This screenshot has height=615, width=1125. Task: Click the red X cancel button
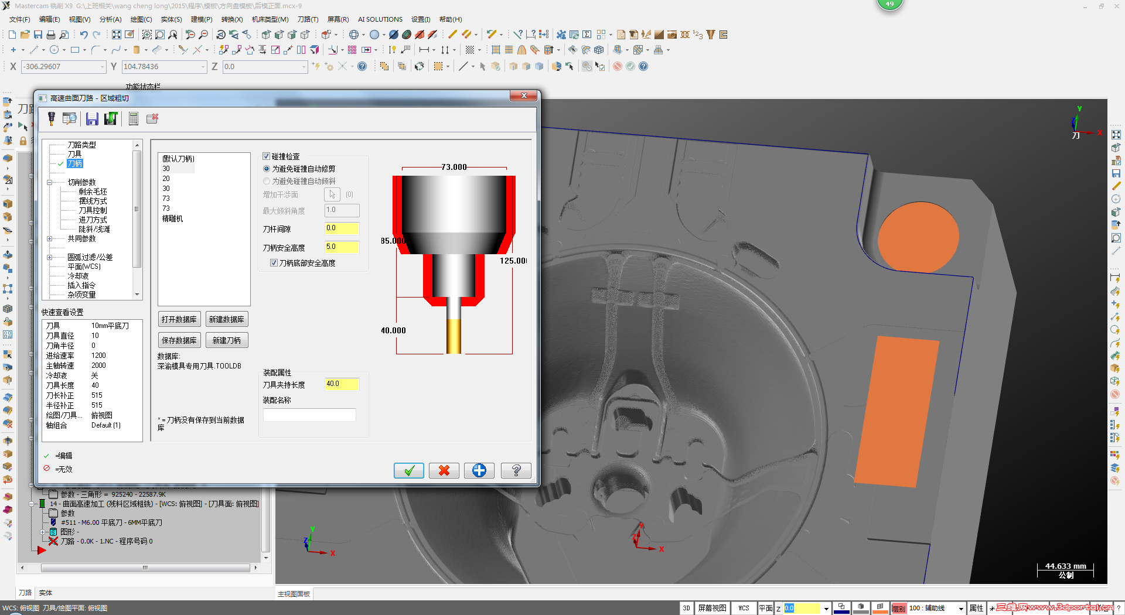click(444, 470)
